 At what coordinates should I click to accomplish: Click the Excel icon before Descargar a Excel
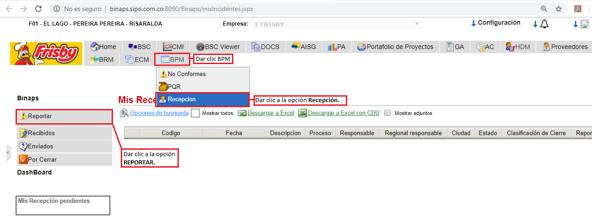(x=242, y=113)
